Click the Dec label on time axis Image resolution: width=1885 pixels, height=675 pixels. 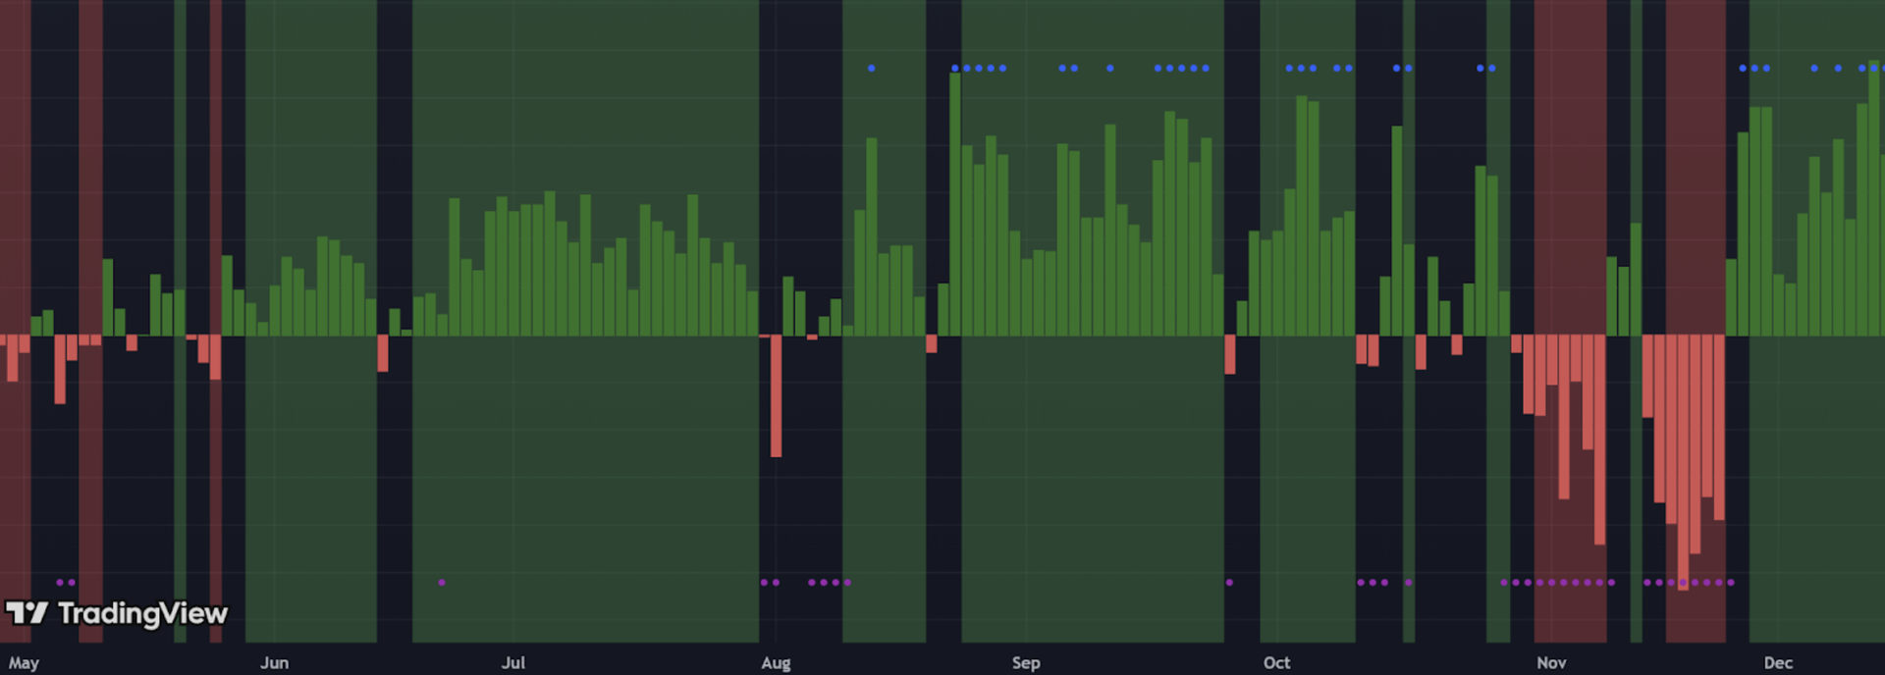coord(1778,663)
